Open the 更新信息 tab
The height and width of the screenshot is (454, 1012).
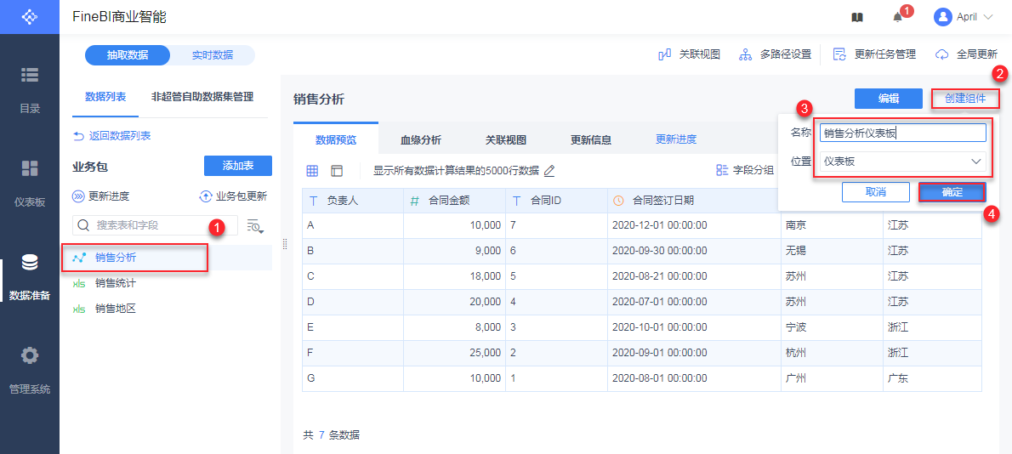[x=591, y=139]
